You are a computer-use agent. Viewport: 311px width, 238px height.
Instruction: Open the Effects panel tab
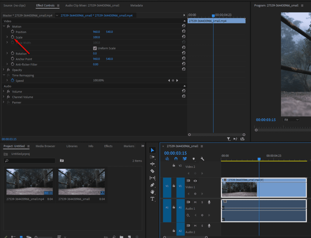pyautogui.click(x=108, y=146)
